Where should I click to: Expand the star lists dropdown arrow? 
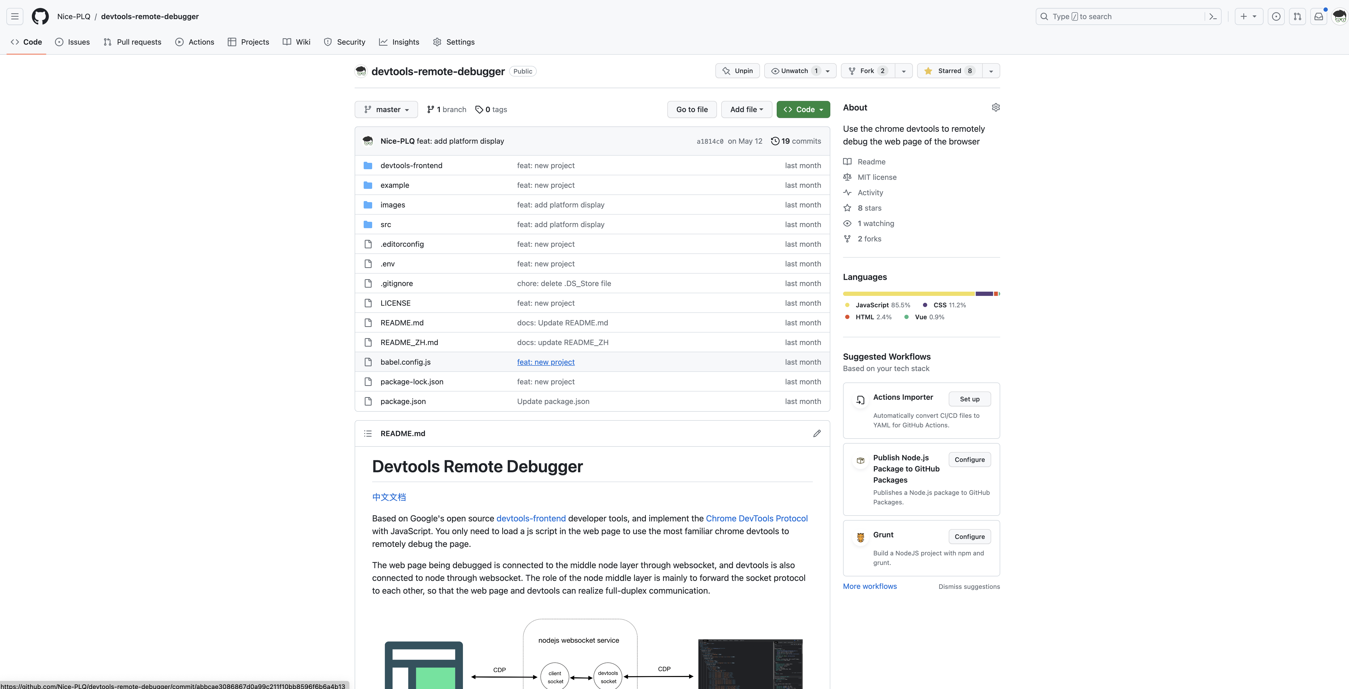click(991, 71)
